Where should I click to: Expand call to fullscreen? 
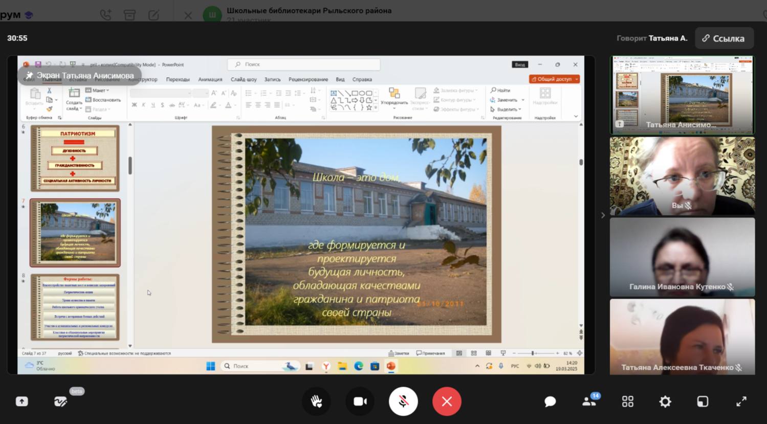point(741,401)
